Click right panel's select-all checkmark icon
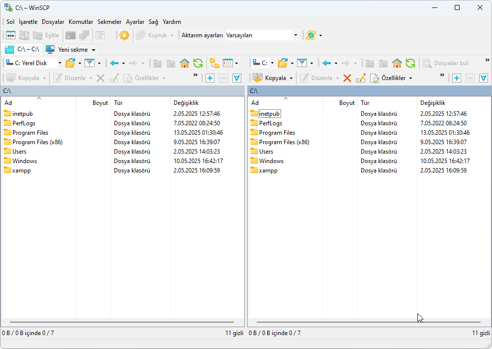This screenshot has height=349, width=492. pyautogui.click(x=484, y=78)
